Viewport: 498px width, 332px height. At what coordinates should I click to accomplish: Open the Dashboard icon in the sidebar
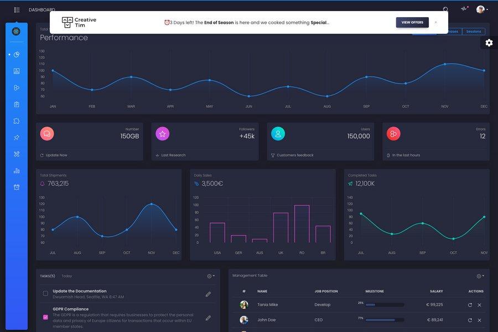tap(16, 31)
